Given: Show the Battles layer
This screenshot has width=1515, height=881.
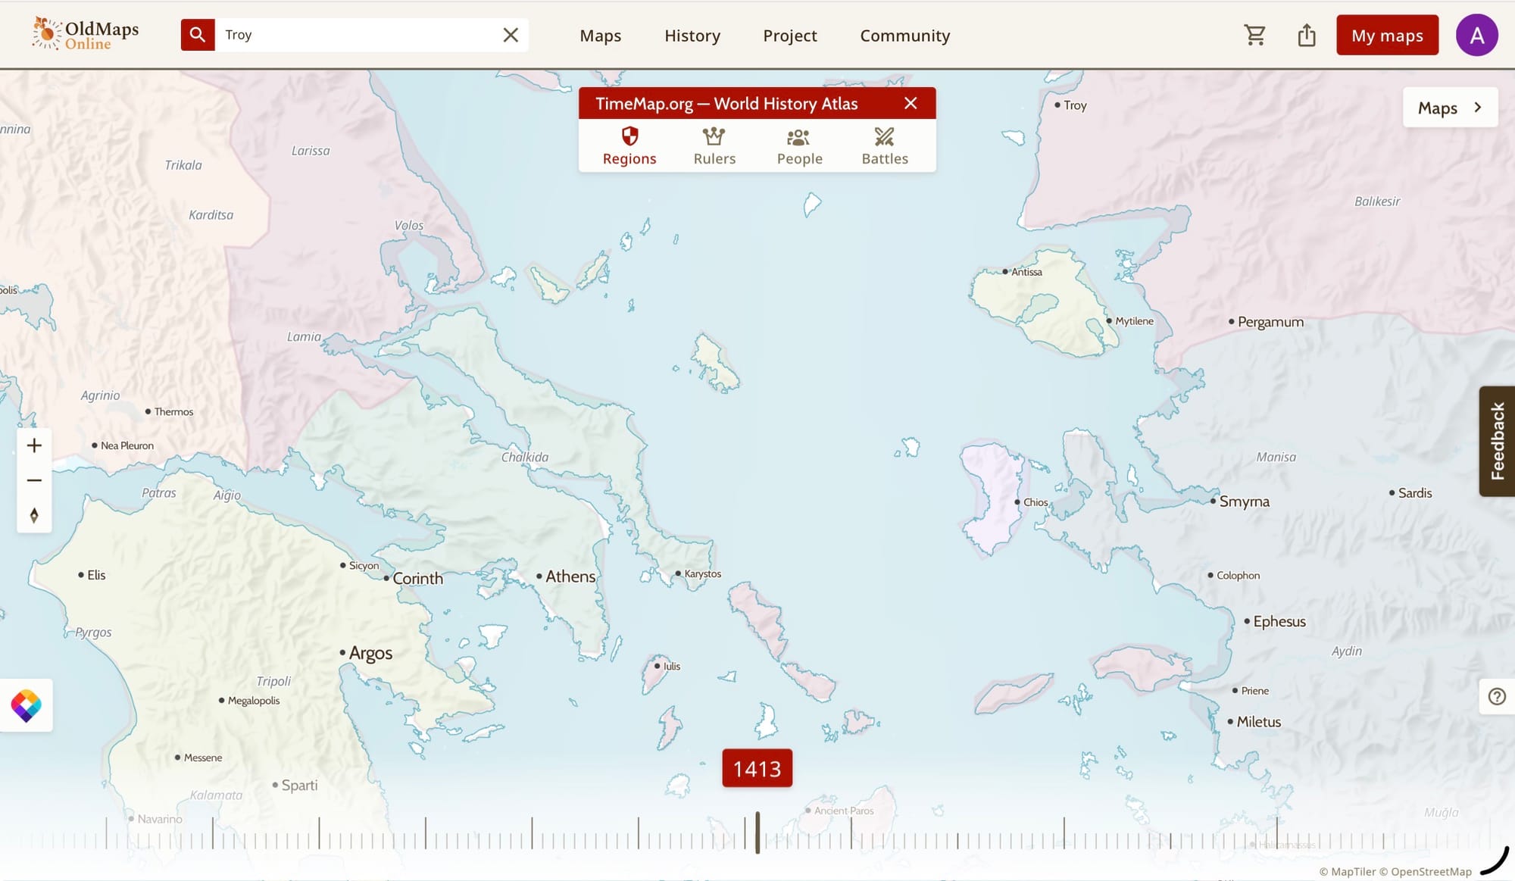Looking at the screenshot, I should pyautogui.click(x=884, y=145).
